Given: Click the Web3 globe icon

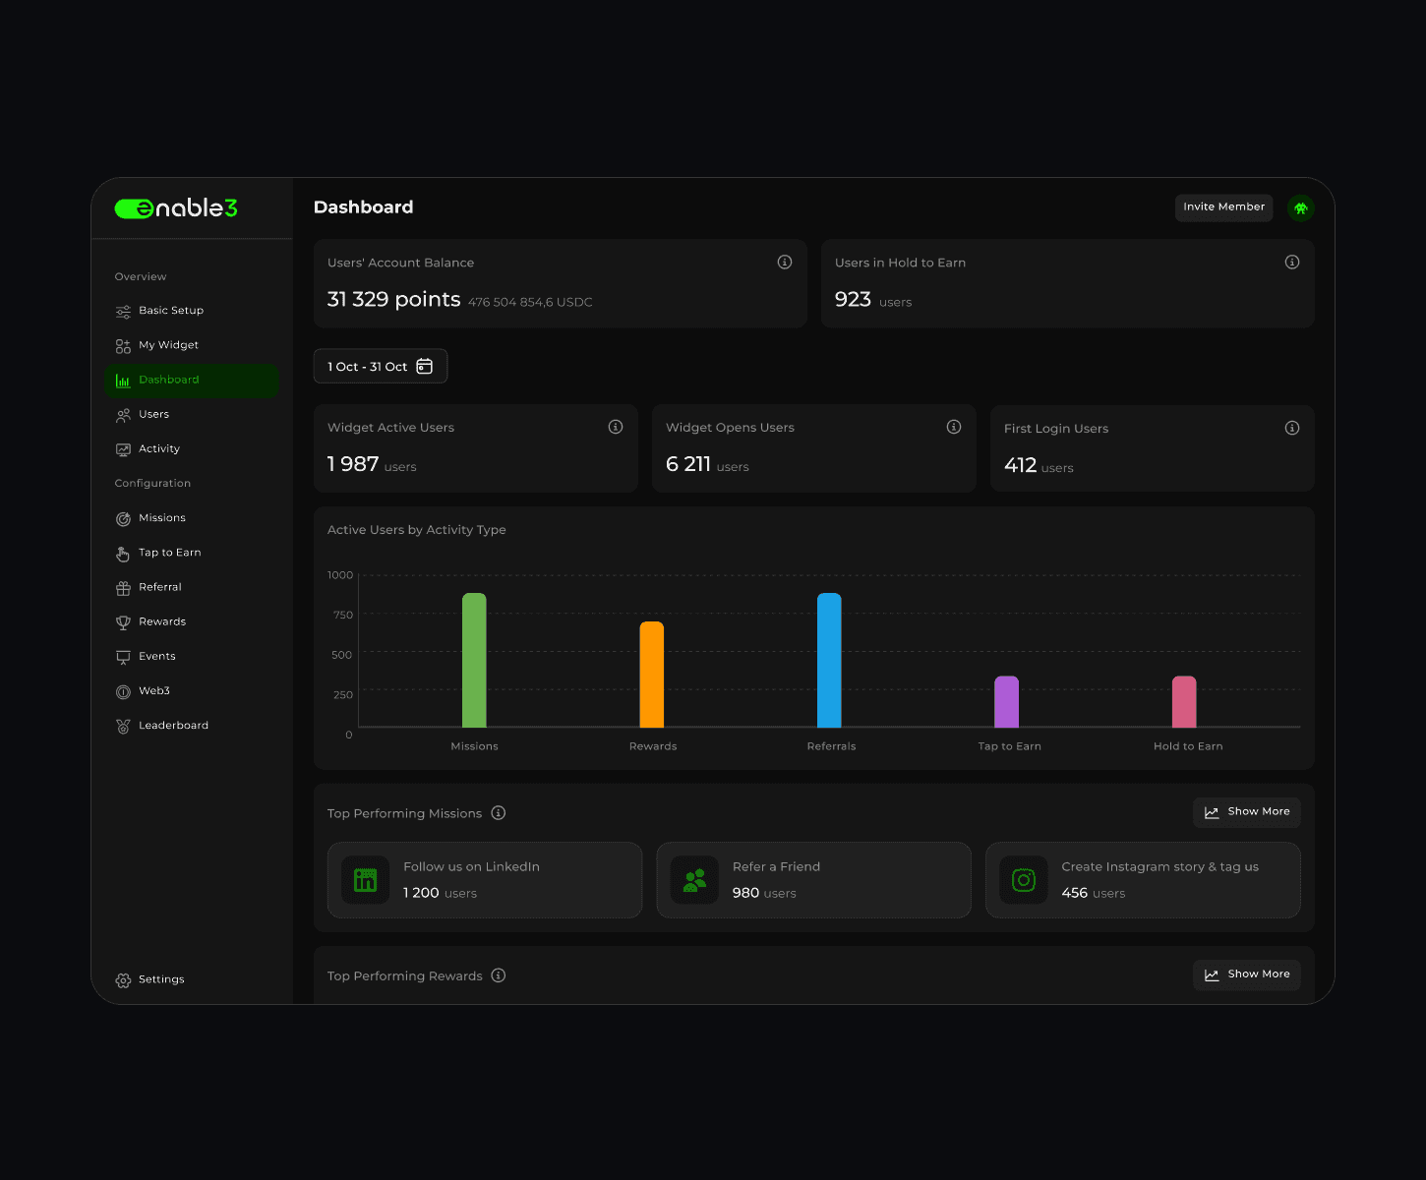Looking at the screenshot, I should 123,690.
